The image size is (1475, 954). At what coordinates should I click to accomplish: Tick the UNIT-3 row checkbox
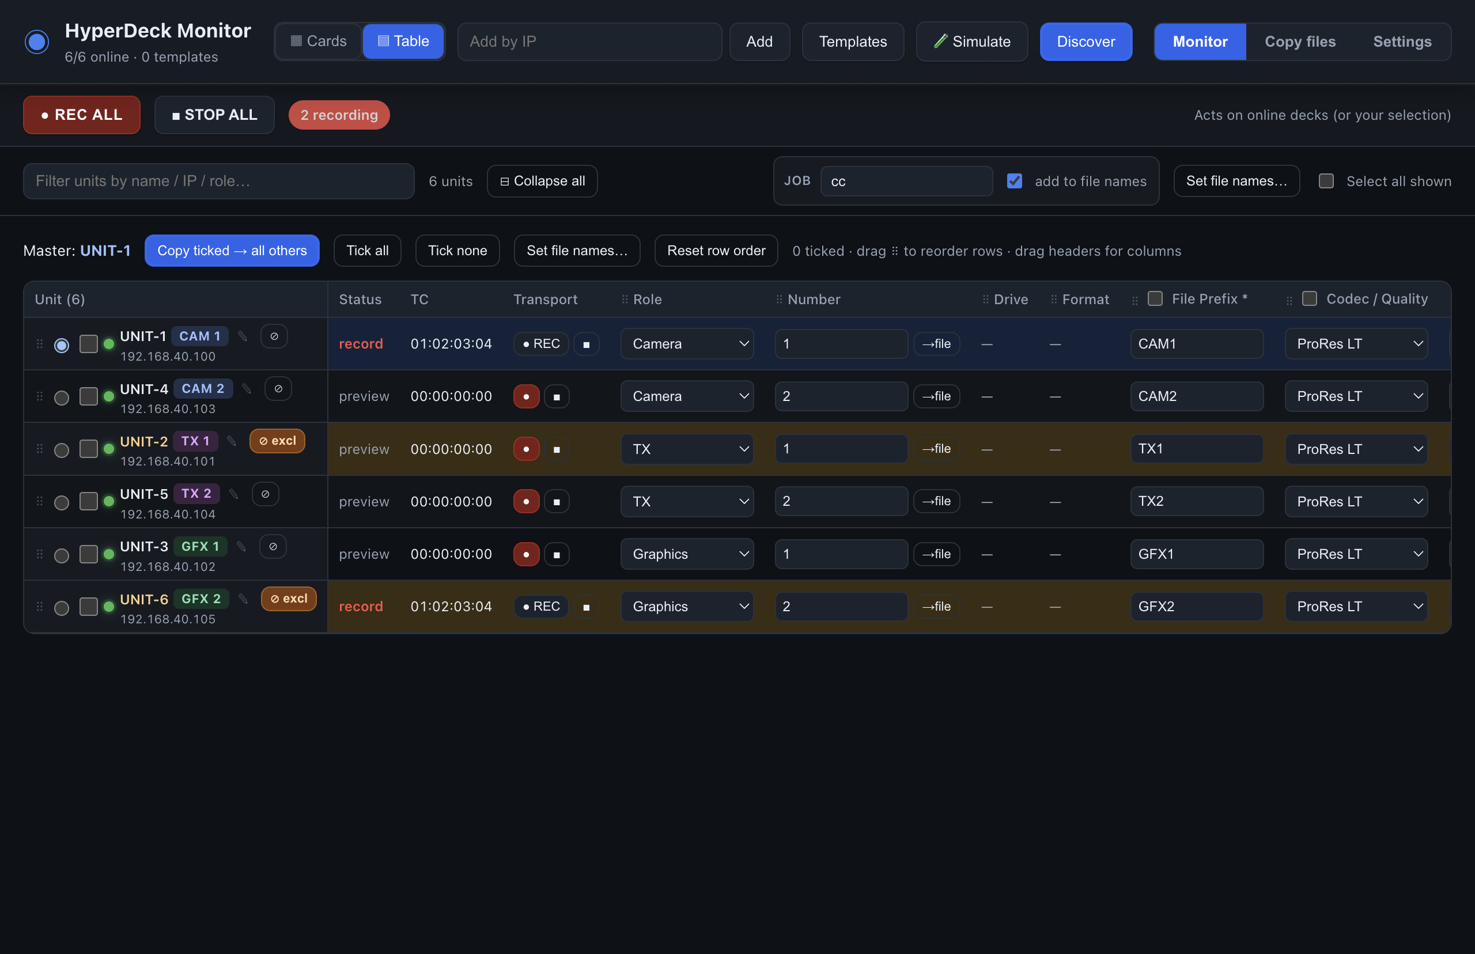[x=89, y=554]
